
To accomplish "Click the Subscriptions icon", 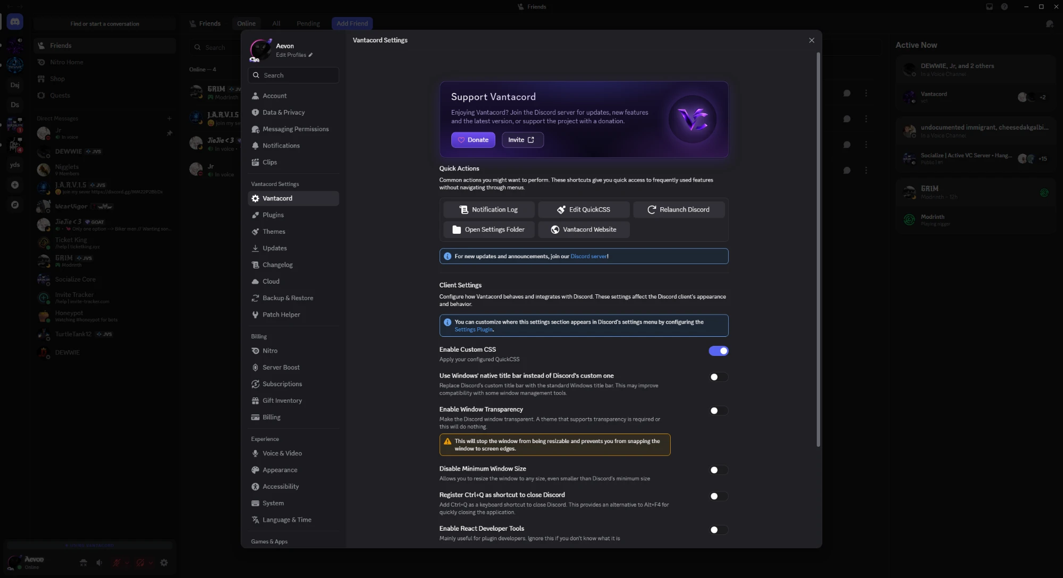I will click(255, 384).
